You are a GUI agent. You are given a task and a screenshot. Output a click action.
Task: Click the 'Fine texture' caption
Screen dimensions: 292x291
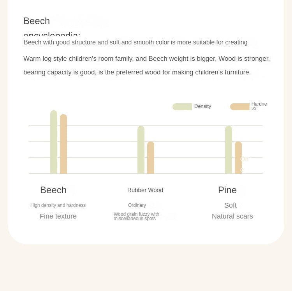pos(58,216)
